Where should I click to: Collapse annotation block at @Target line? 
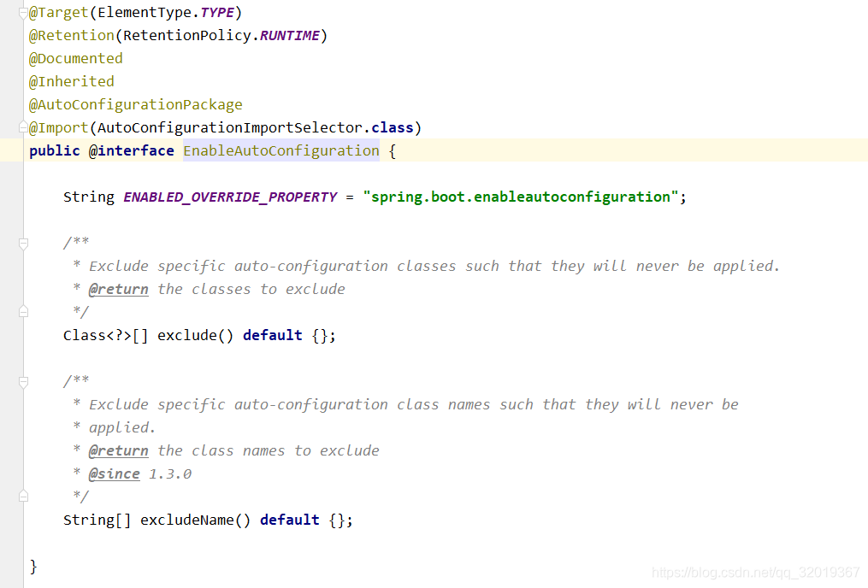(23, 13)
